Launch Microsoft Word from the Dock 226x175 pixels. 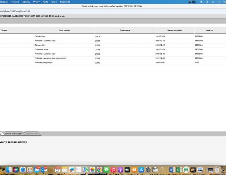[x=172, y=170]
